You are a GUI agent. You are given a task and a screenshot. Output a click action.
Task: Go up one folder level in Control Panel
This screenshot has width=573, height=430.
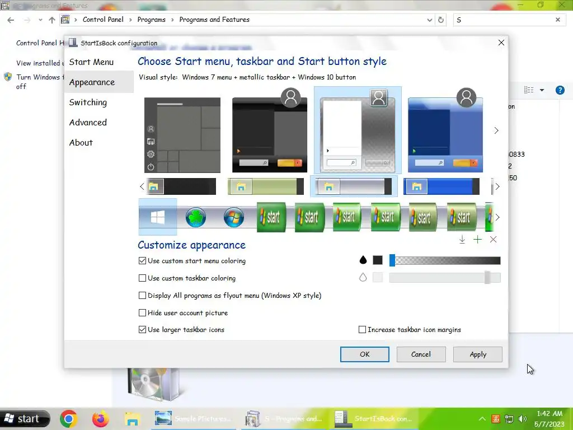coord(52,20)
